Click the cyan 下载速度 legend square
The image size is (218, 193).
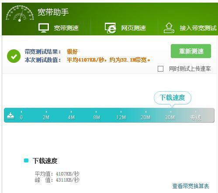pyautogui.click(x=26, y=161)
